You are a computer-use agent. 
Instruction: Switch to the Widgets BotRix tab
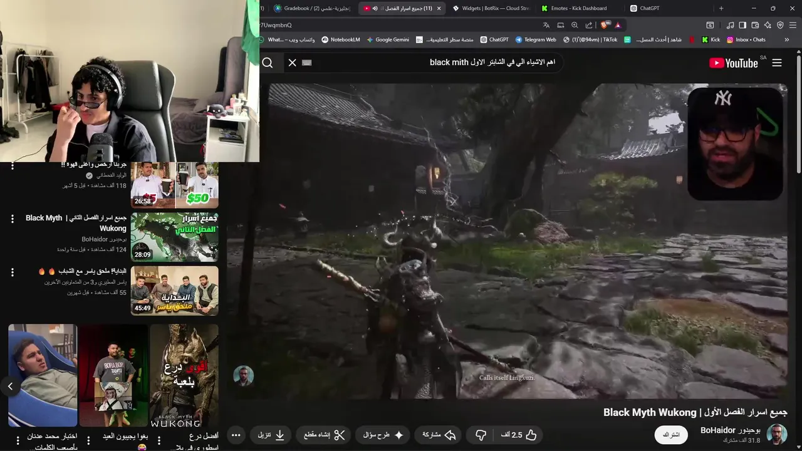(x=491, y=8)
